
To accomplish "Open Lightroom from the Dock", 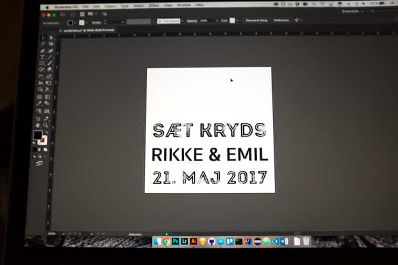I will coord(184,241).
